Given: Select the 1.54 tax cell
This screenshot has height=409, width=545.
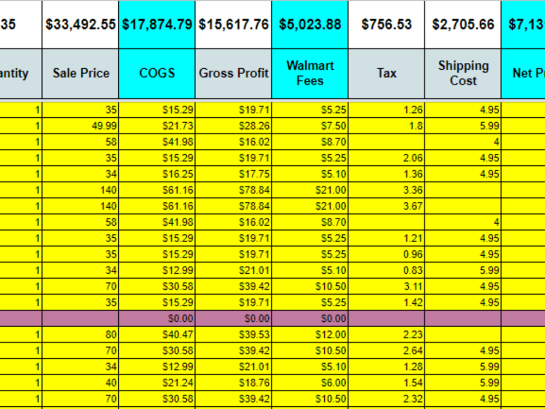Looking at the screenshot, I should pos(386,383).
